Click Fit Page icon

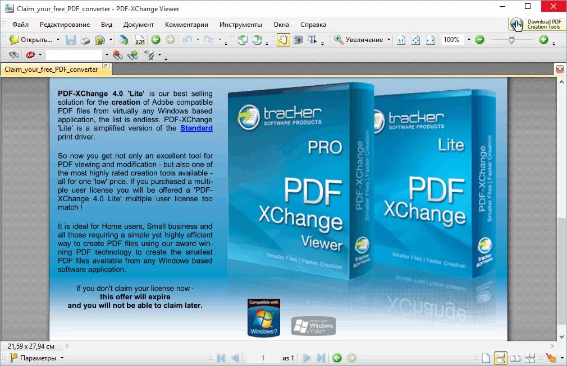tap(415, 40)
